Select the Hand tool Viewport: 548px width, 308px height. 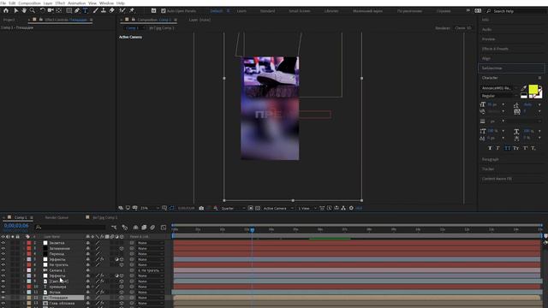24,11
